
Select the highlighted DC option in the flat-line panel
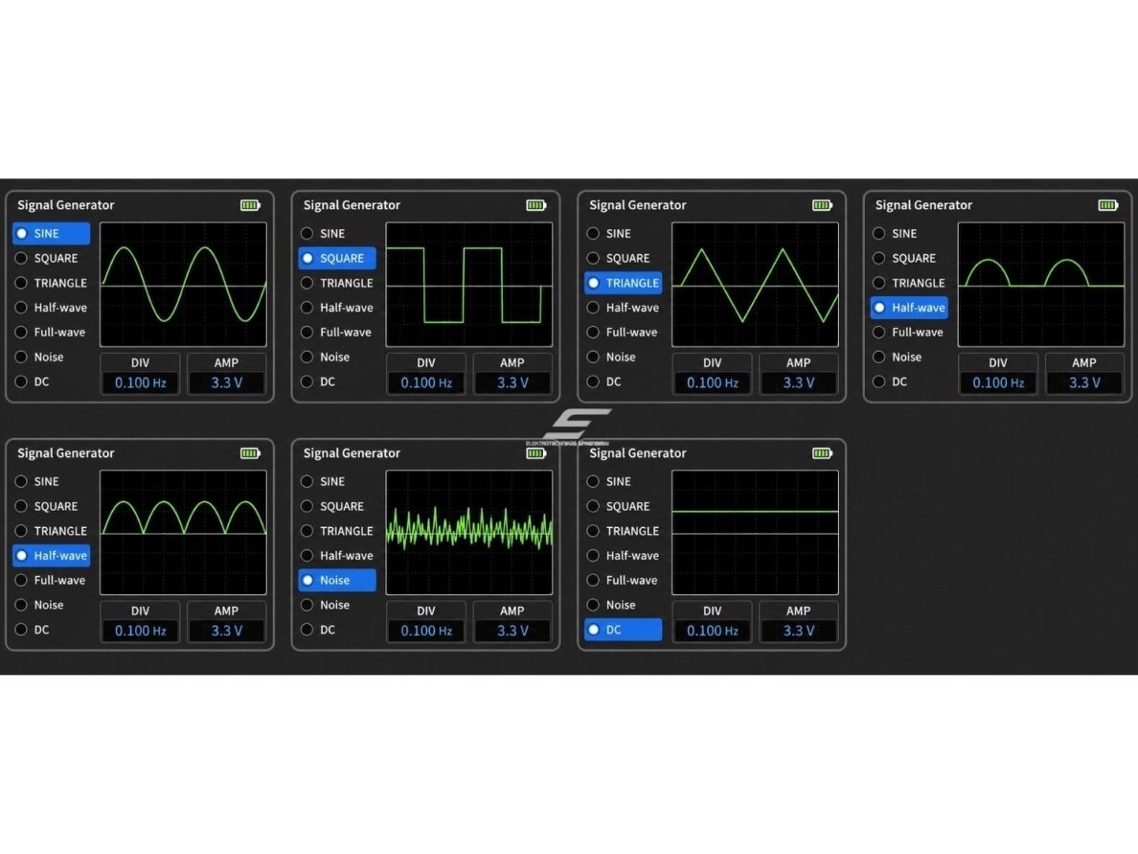click(624, 630)
